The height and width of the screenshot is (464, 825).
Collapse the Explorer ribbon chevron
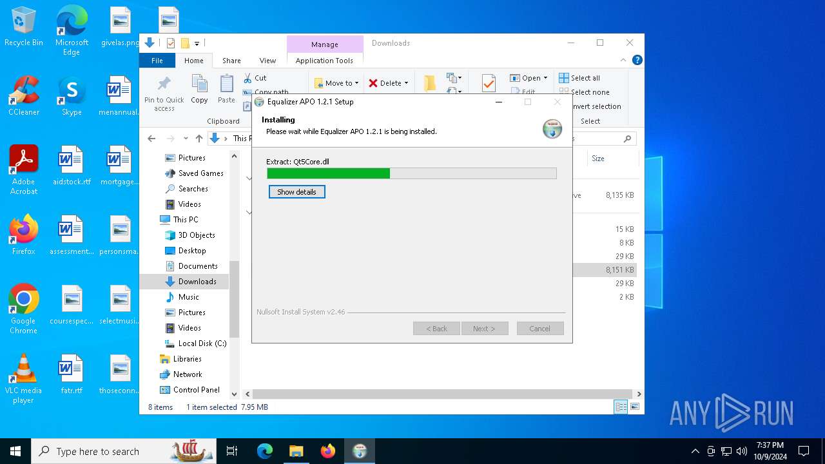pos(623,60)
